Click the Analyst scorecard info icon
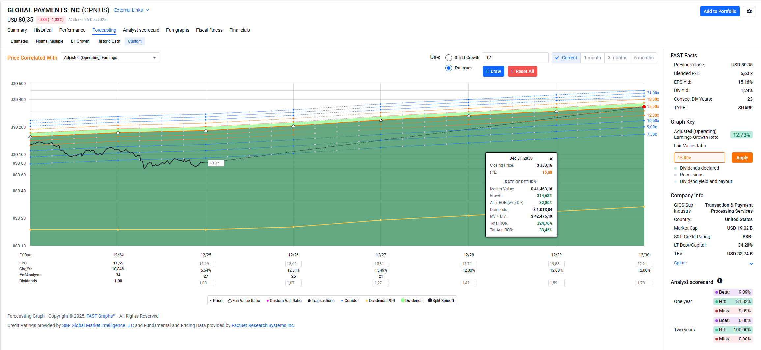The height and width of the screenshot is (350, 761). 720,281
